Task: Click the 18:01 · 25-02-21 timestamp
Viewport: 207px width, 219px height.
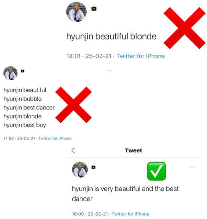Action: coord(89,56)
